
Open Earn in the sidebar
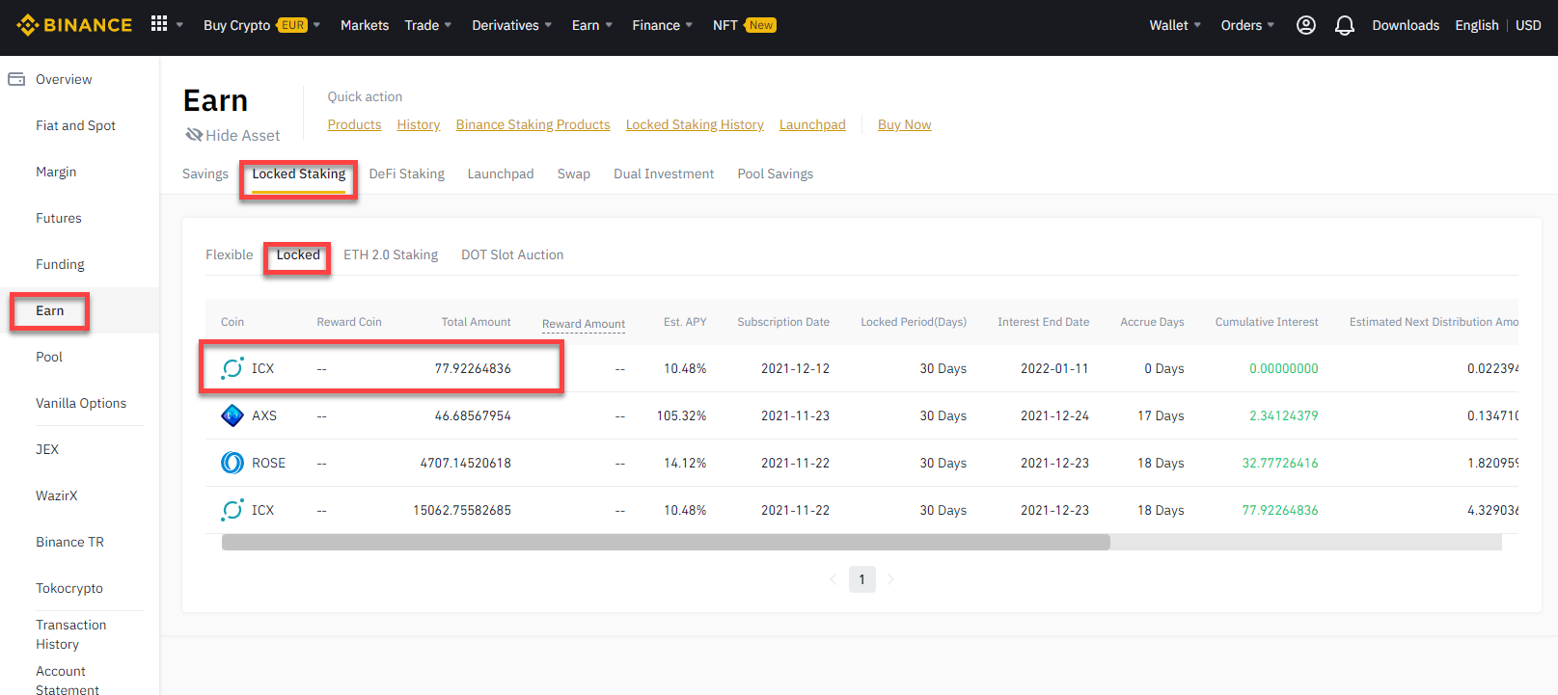click(50, 310)
